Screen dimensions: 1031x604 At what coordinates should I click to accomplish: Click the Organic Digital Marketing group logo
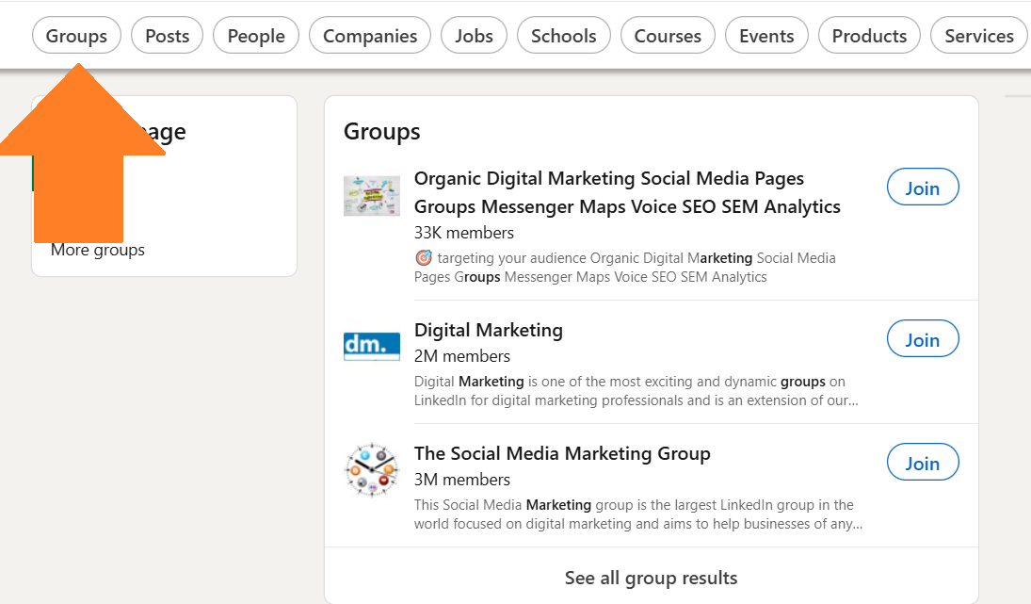[x=371, y=196]
